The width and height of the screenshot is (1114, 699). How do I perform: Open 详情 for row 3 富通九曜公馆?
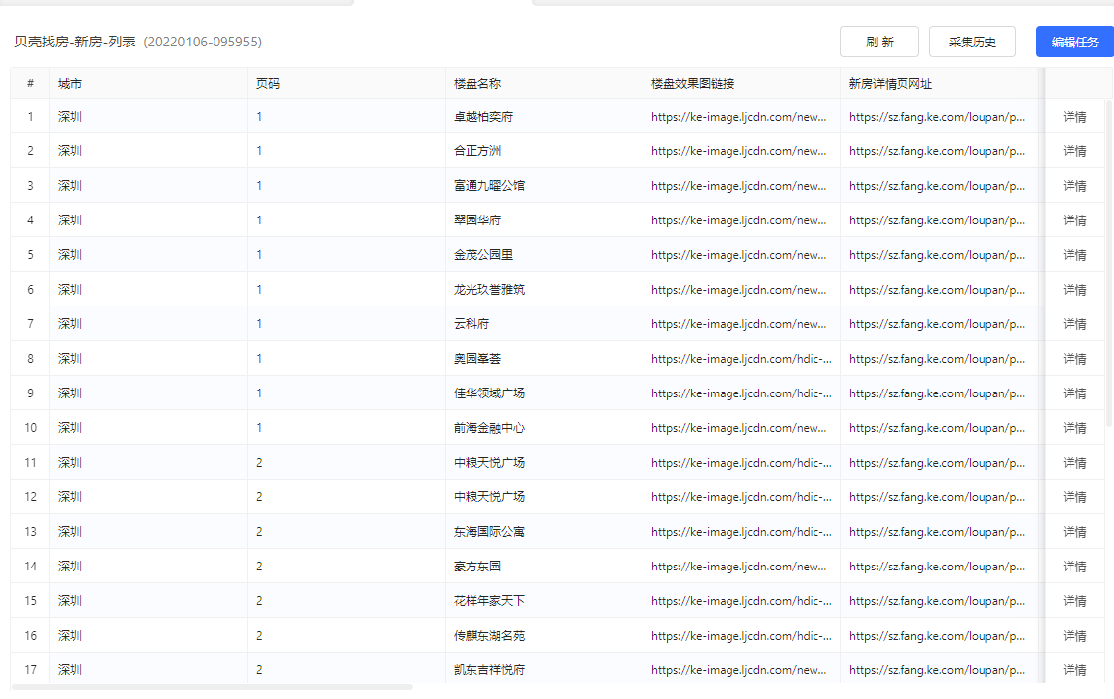tap(1074, 186)
